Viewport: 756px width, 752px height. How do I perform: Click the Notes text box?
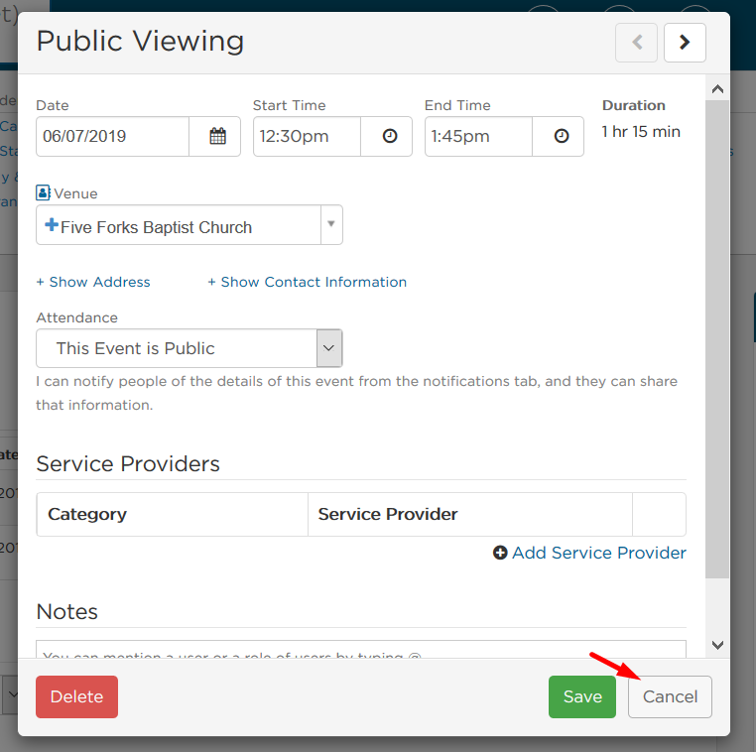[361, 650]
